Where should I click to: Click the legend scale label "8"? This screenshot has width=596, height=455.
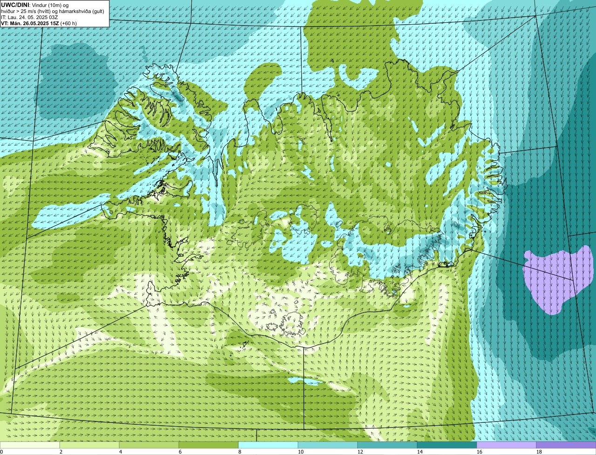[x=240, y=452]
